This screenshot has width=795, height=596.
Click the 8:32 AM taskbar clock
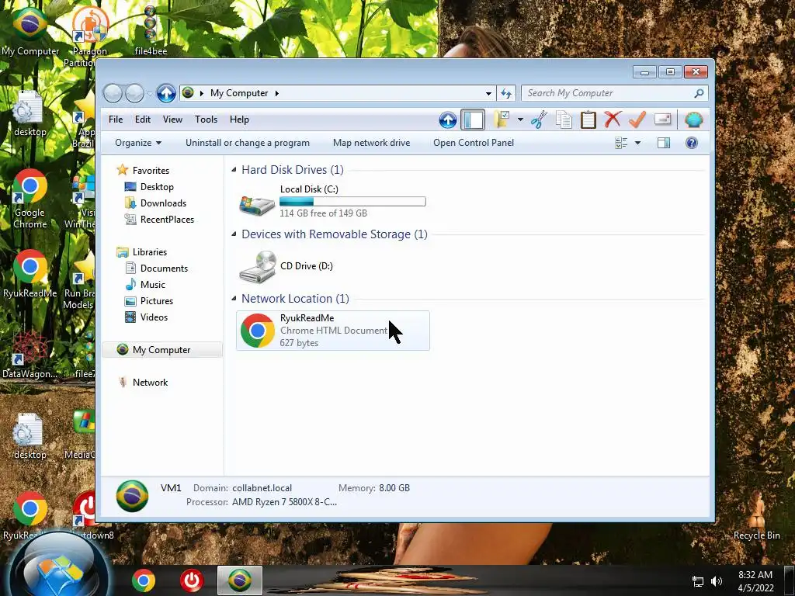tap(755, 580)
